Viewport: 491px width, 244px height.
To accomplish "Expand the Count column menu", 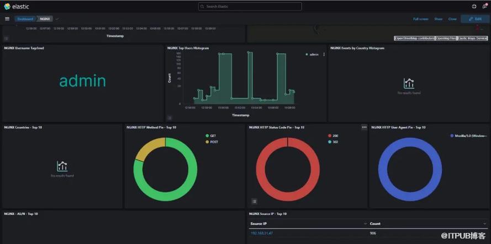I will 484,224.
